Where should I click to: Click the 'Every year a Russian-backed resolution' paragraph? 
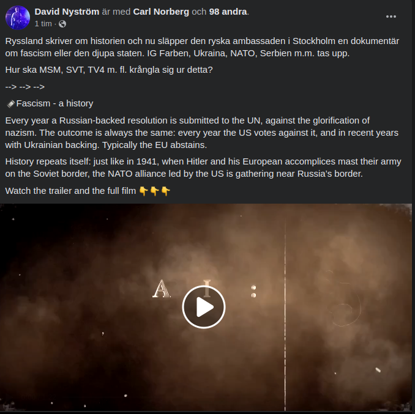coord(201,133)
